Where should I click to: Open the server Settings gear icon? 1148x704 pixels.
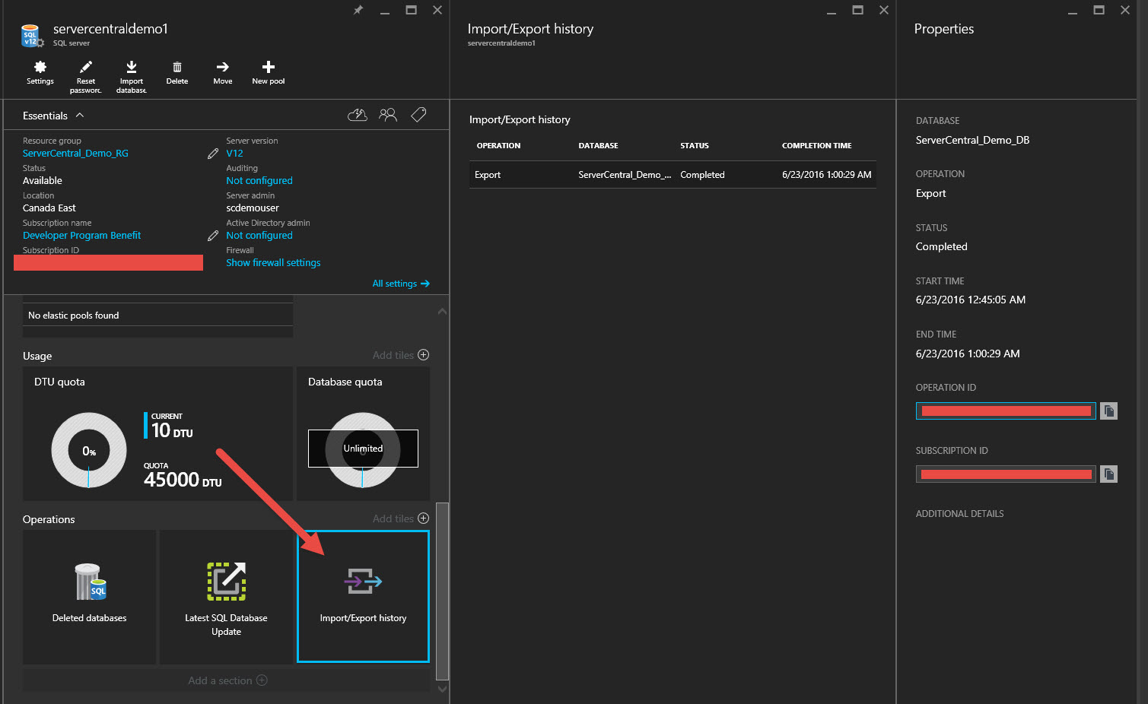pyautogui.click(x=40, y=68)
